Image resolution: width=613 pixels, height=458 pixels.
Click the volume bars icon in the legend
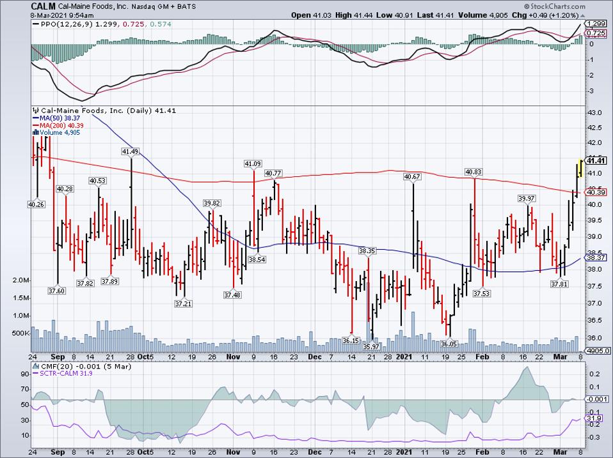36,133
